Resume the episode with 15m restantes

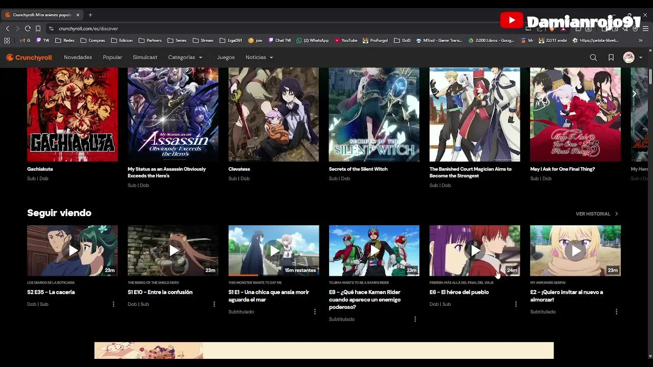point(273,250)
